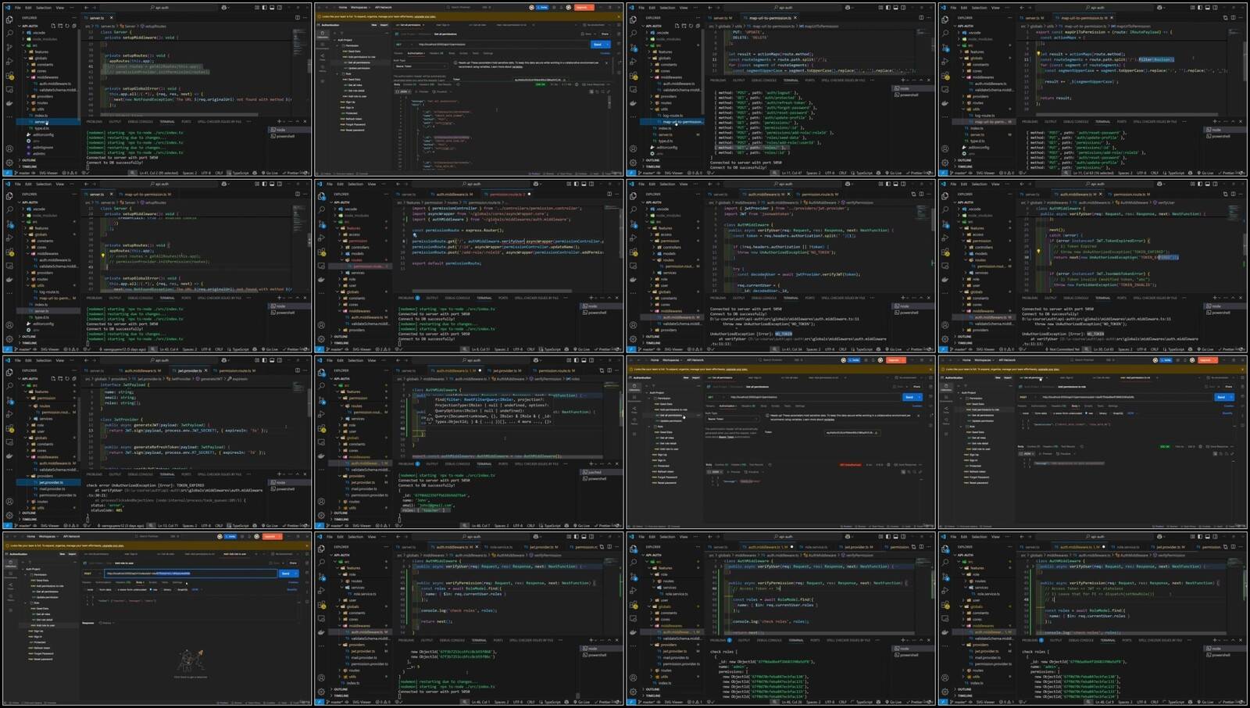Screen dimensions: 1250x708
Task: Click highlighted request URL field in astronaut Postman window
Action: (191, 574)
